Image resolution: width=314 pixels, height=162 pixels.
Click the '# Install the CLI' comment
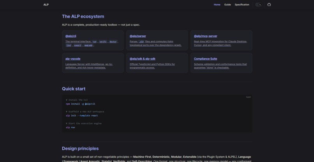pos(77,100)
